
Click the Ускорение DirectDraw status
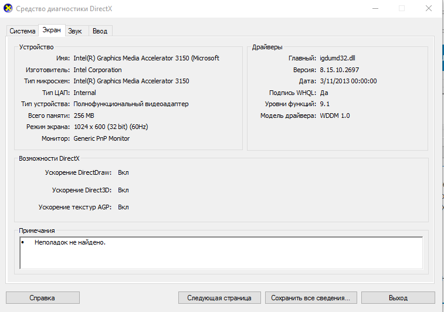[x=123, y=172]
